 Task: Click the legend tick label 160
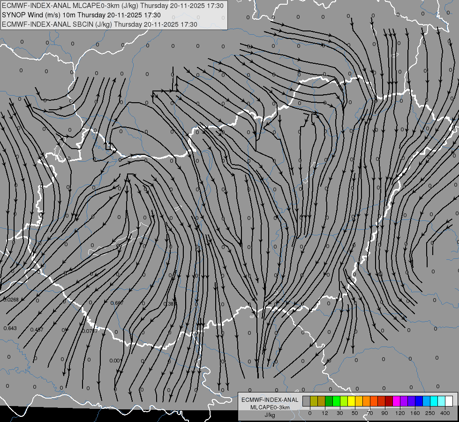coord(415,413)
